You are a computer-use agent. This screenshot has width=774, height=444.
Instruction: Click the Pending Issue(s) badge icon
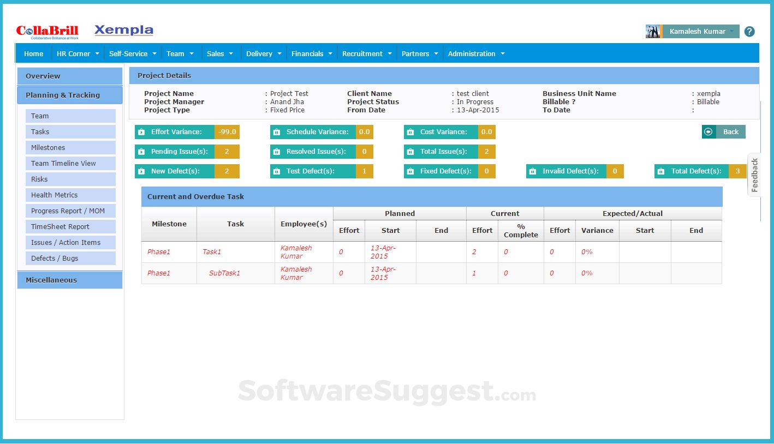point(141,152)
